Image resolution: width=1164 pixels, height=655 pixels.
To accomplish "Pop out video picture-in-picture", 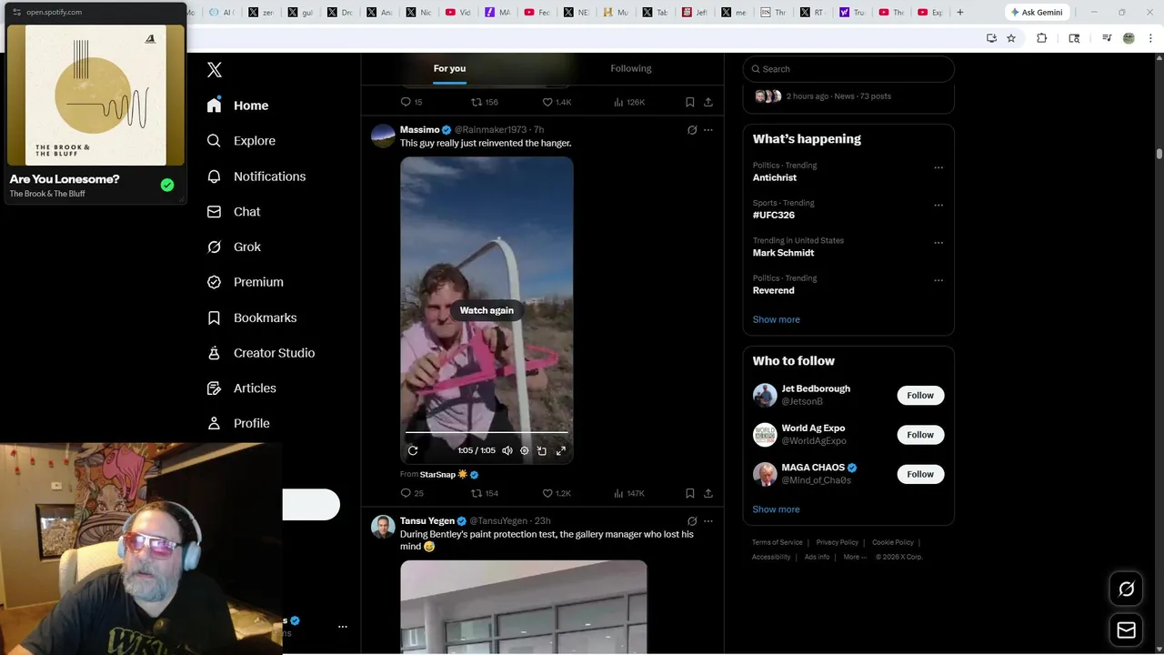I will pos(542,450).
